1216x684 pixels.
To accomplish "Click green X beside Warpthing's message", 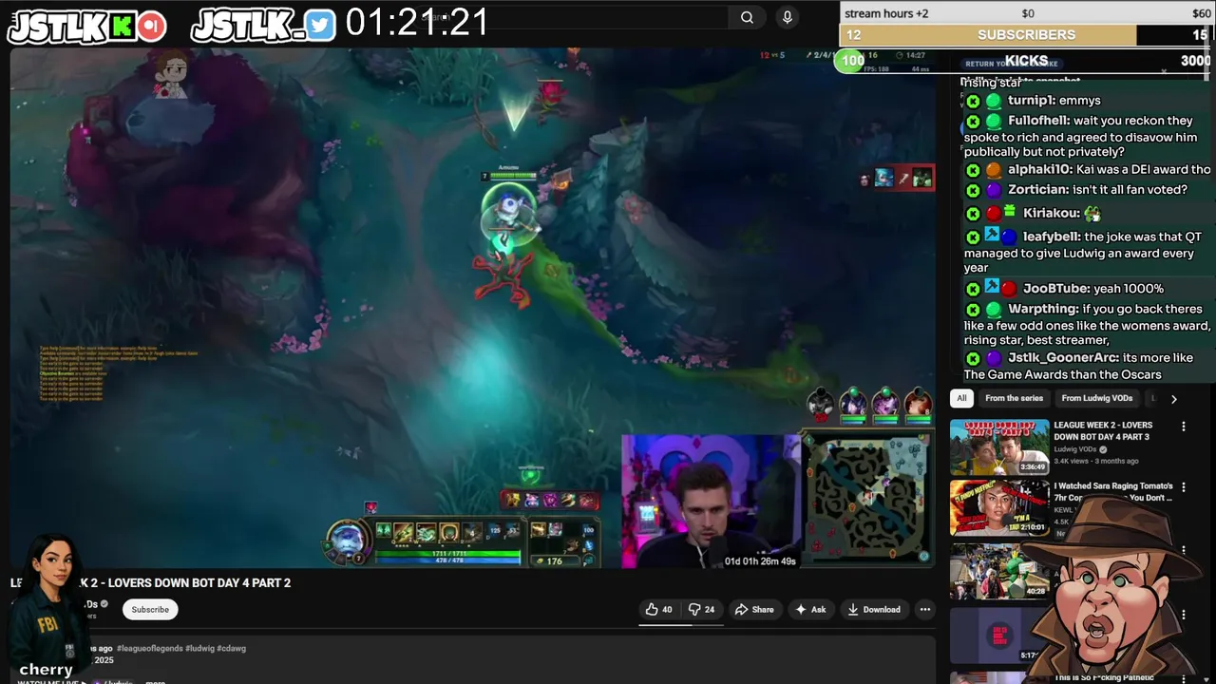I will (x=973, y=310).
